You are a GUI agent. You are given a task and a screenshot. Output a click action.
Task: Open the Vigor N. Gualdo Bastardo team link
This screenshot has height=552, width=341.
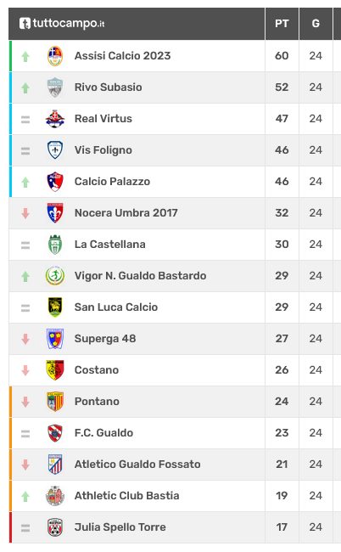140,276
